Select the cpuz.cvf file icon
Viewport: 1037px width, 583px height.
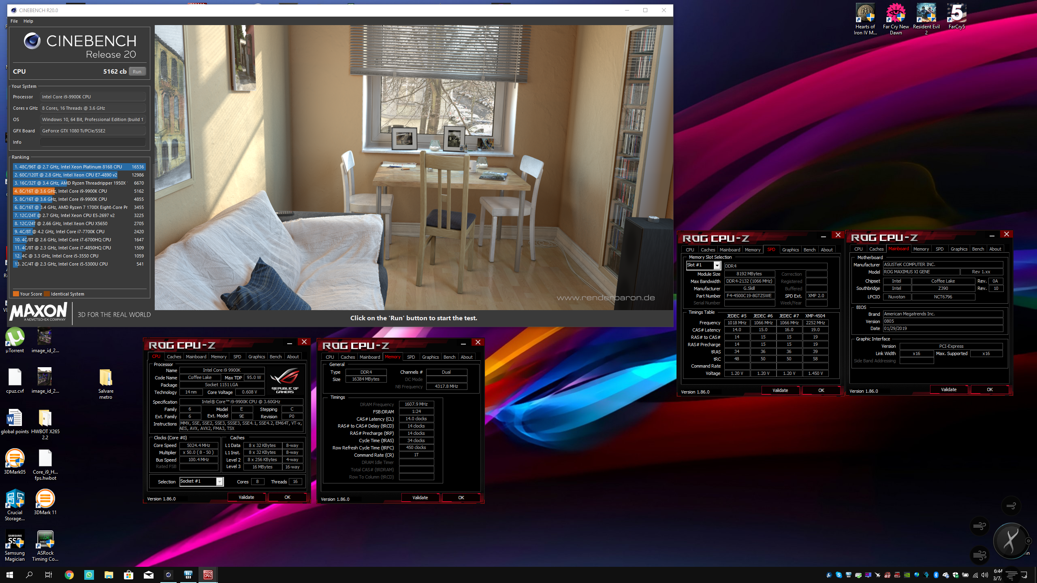pos(15,381)
